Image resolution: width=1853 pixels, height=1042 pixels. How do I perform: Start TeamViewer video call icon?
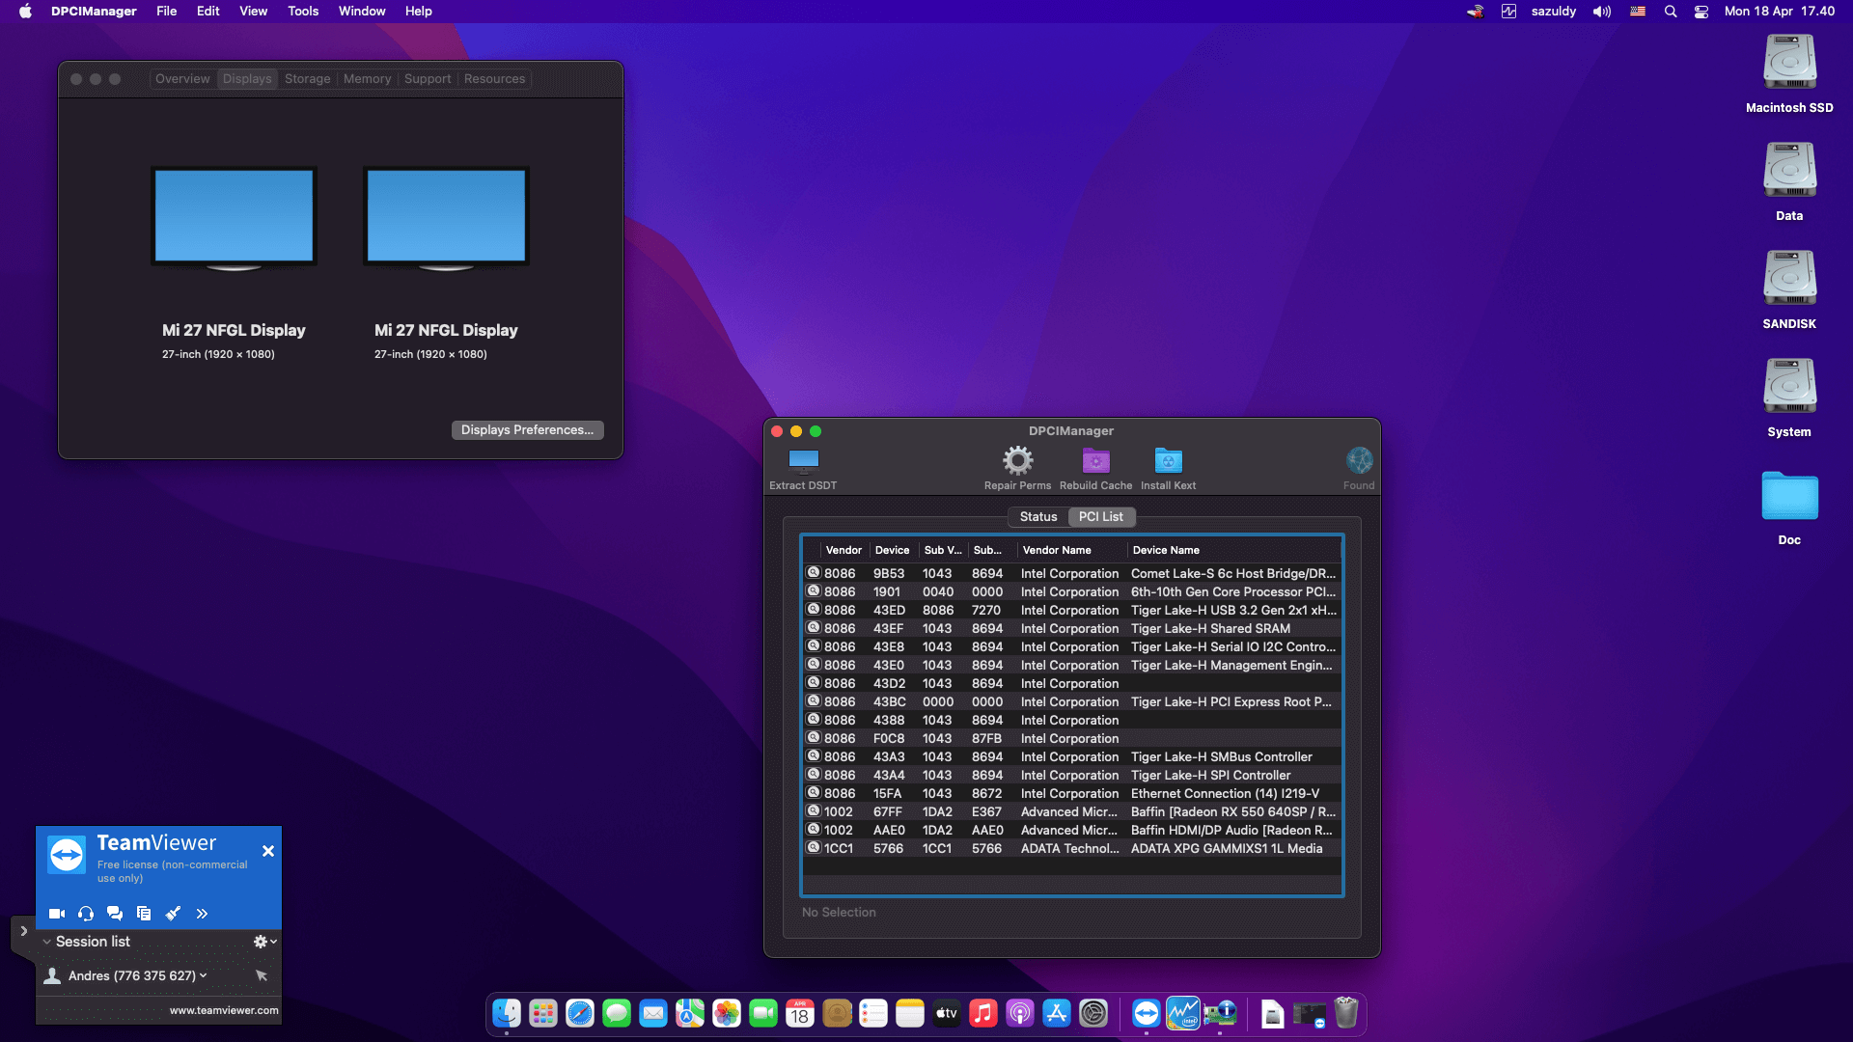tap(57, 913)
